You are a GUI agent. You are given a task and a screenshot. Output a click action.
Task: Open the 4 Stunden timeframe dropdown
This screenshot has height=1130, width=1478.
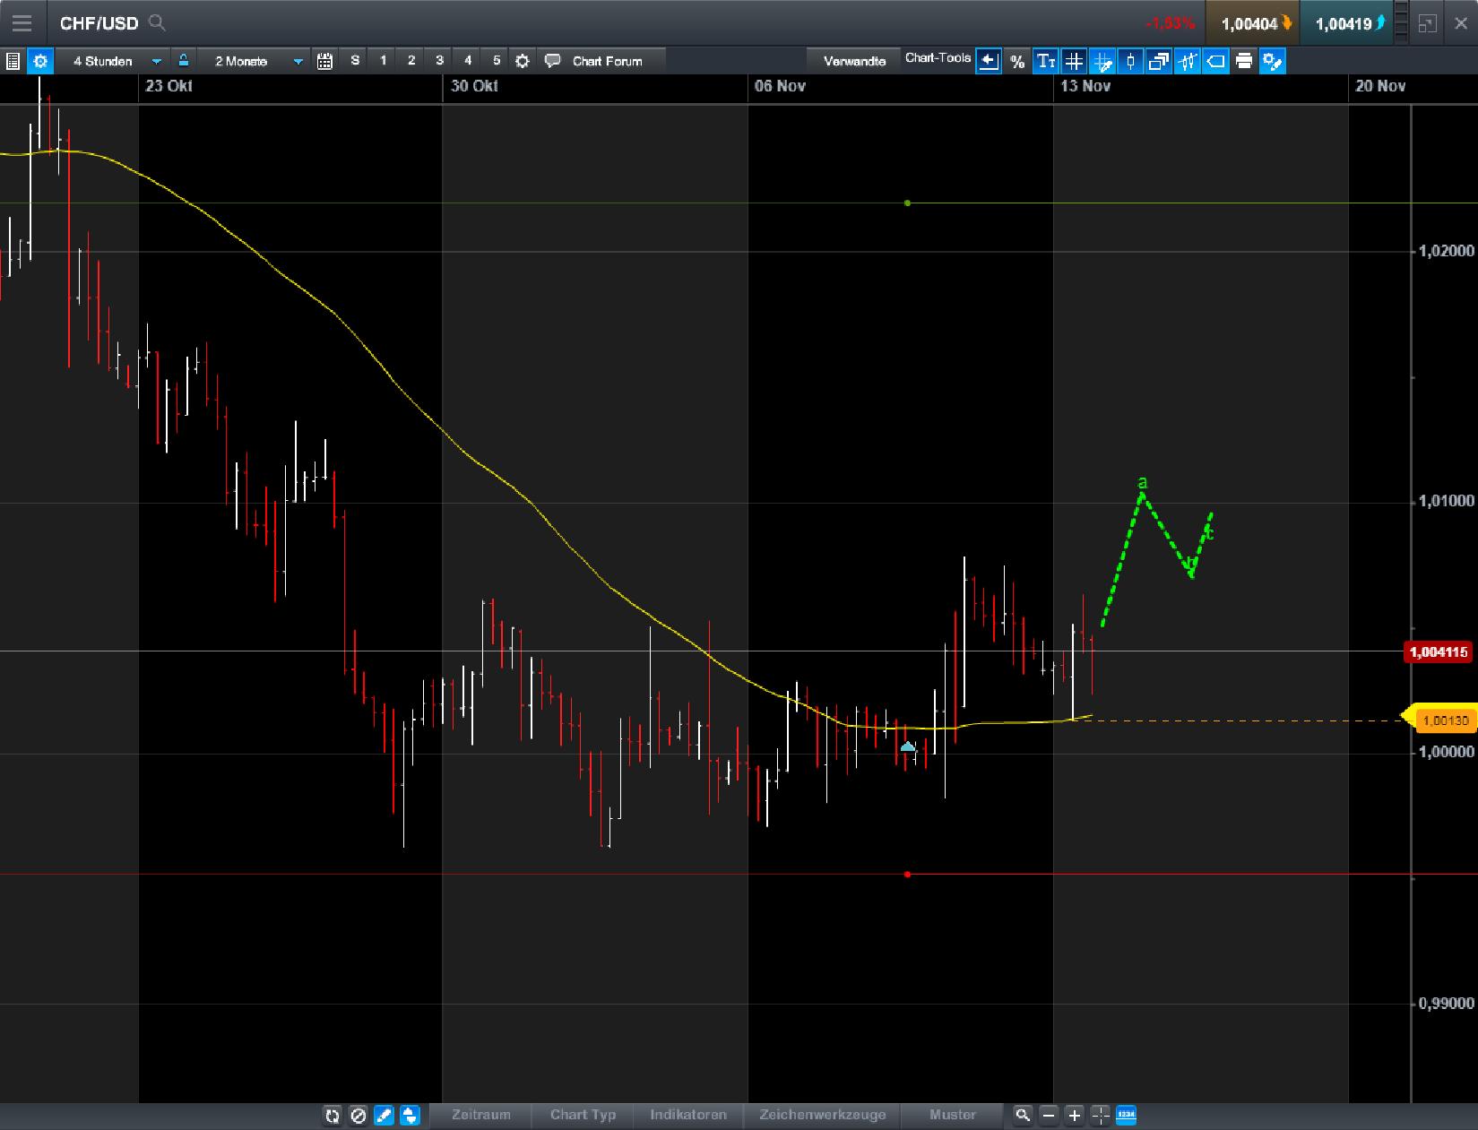117,61
